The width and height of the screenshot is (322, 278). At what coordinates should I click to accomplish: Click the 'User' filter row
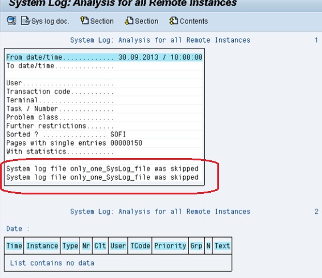point(104,83)
